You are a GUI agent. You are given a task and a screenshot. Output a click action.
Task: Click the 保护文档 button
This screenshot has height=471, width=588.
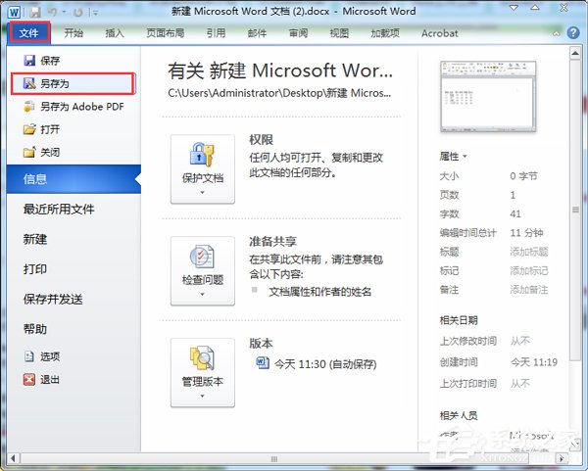click(203, 169)
